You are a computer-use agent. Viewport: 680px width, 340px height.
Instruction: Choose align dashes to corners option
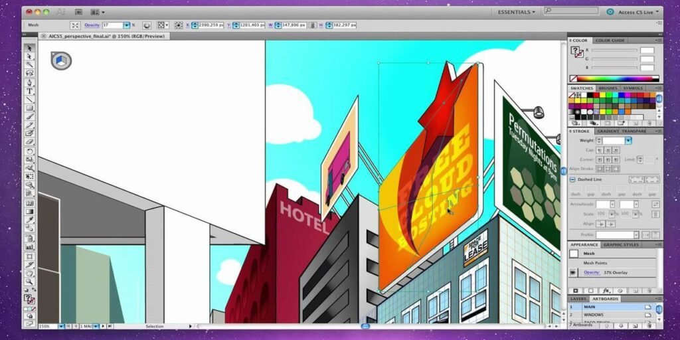[x=652, y=179]
